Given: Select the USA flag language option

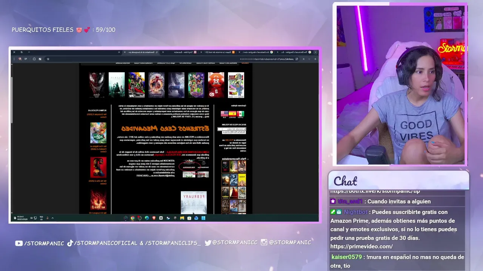Looking at the screenshot, I should click(225, 114).
